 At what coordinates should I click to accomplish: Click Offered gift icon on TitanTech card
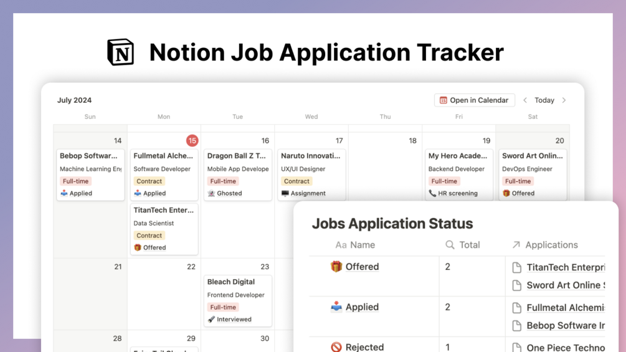click(138, 247)
